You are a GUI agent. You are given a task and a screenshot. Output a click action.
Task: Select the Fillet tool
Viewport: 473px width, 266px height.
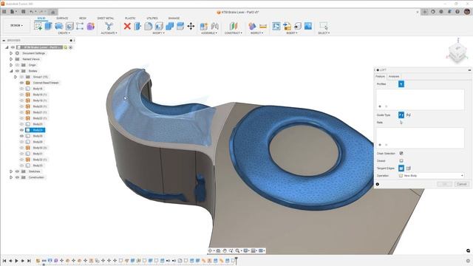[148, 27]
